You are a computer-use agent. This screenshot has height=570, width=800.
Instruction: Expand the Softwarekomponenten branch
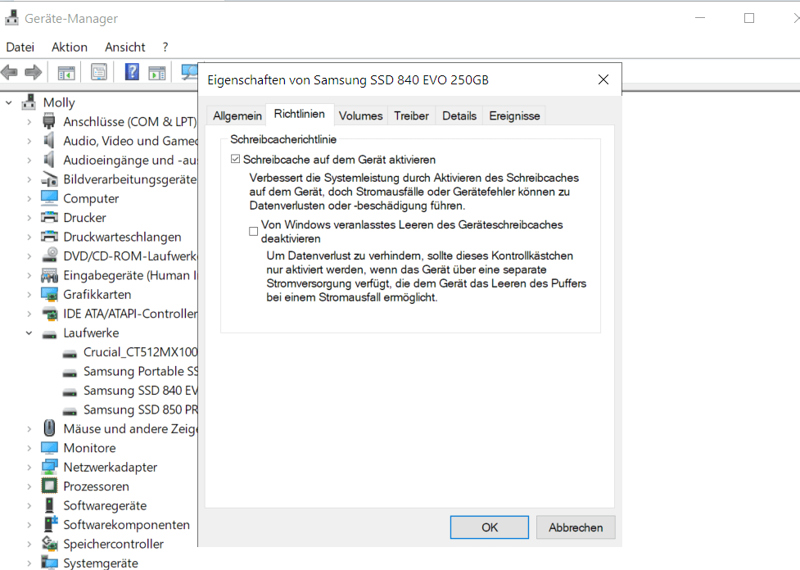coord(29,525)
